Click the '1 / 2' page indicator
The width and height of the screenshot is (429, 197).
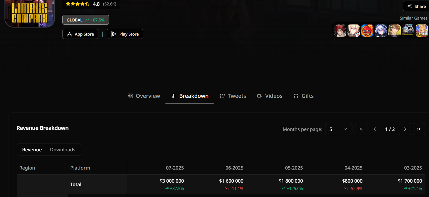tap(390, 129)
